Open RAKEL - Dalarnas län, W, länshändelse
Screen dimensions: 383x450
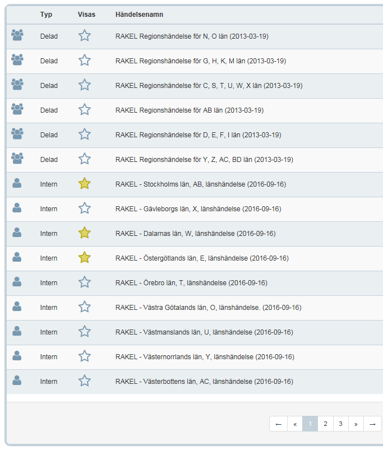click(196, 234)
